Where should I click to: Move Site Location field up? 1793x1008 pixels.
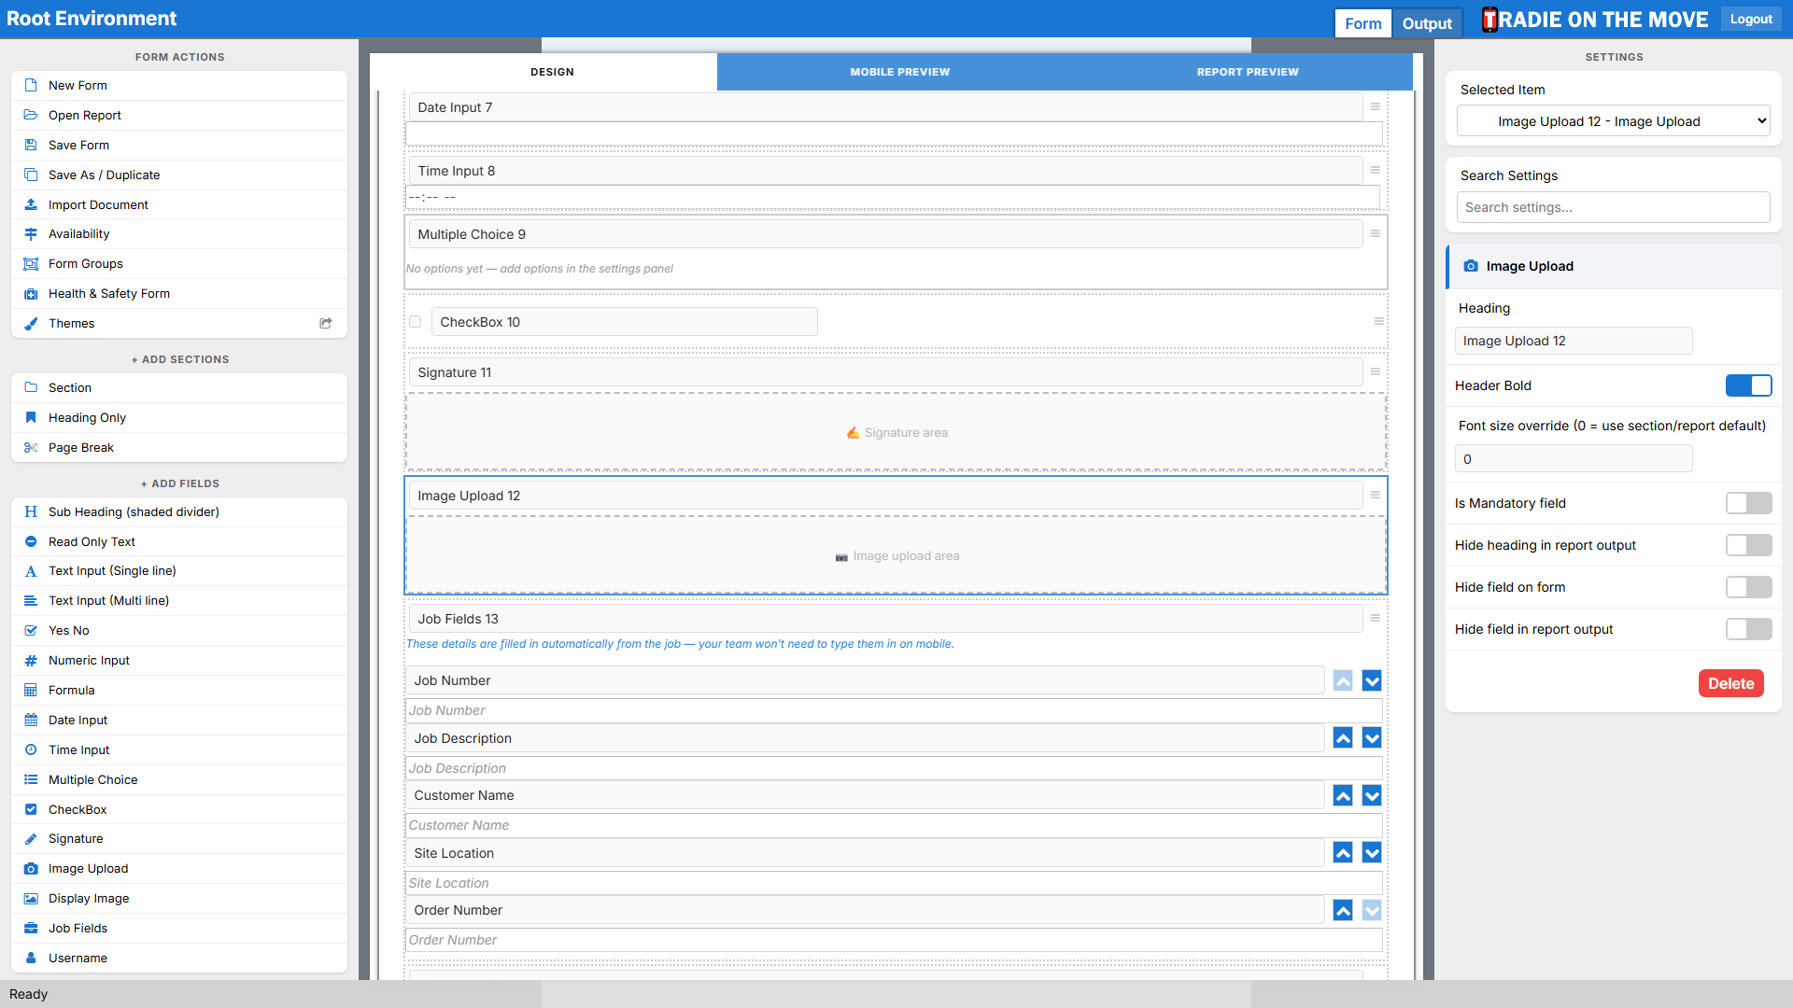point(1343,853)
